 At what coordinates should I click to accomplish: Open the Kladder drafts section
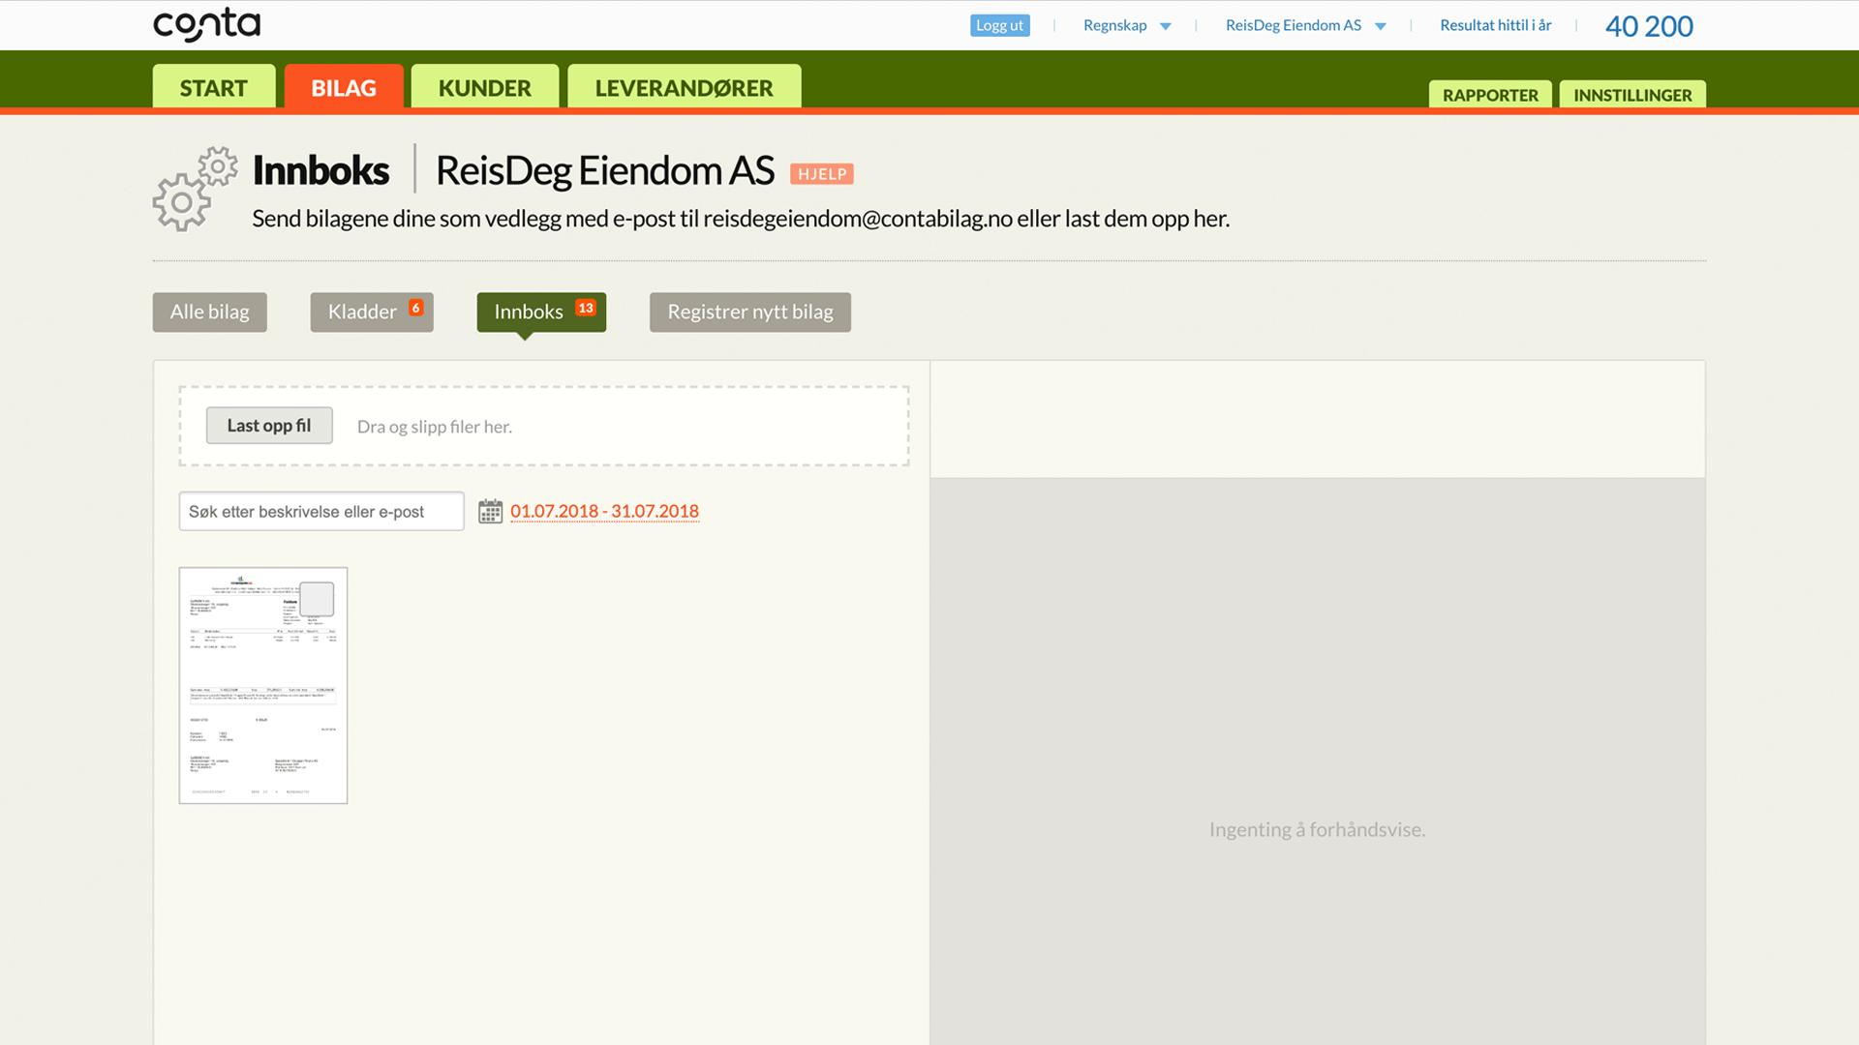pos(372,312)
